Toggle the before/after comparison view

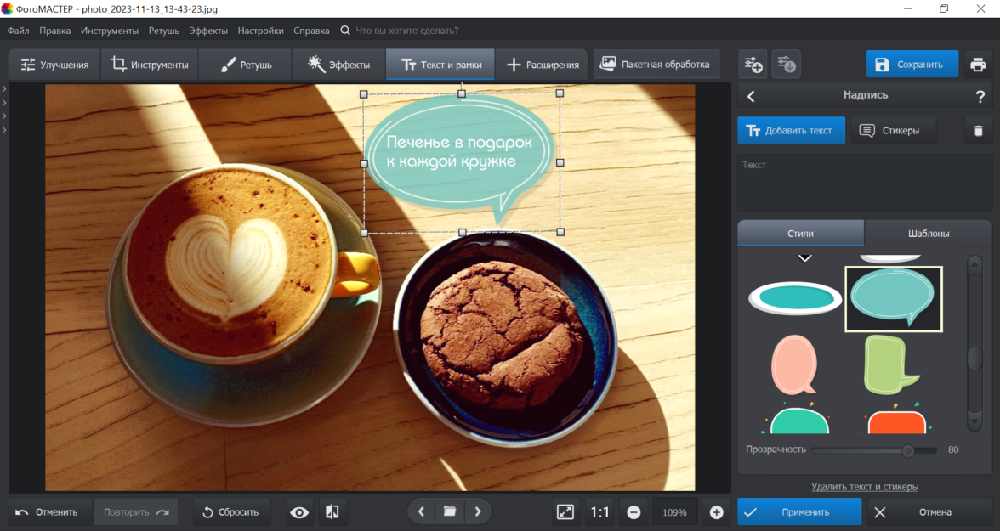(332, 512)
